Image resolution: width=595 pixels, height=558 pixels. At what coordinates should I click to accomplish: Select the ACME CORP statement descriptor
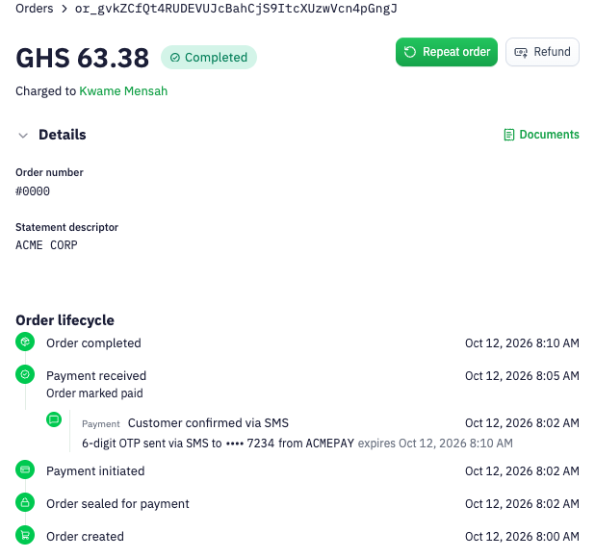(46, 245)
